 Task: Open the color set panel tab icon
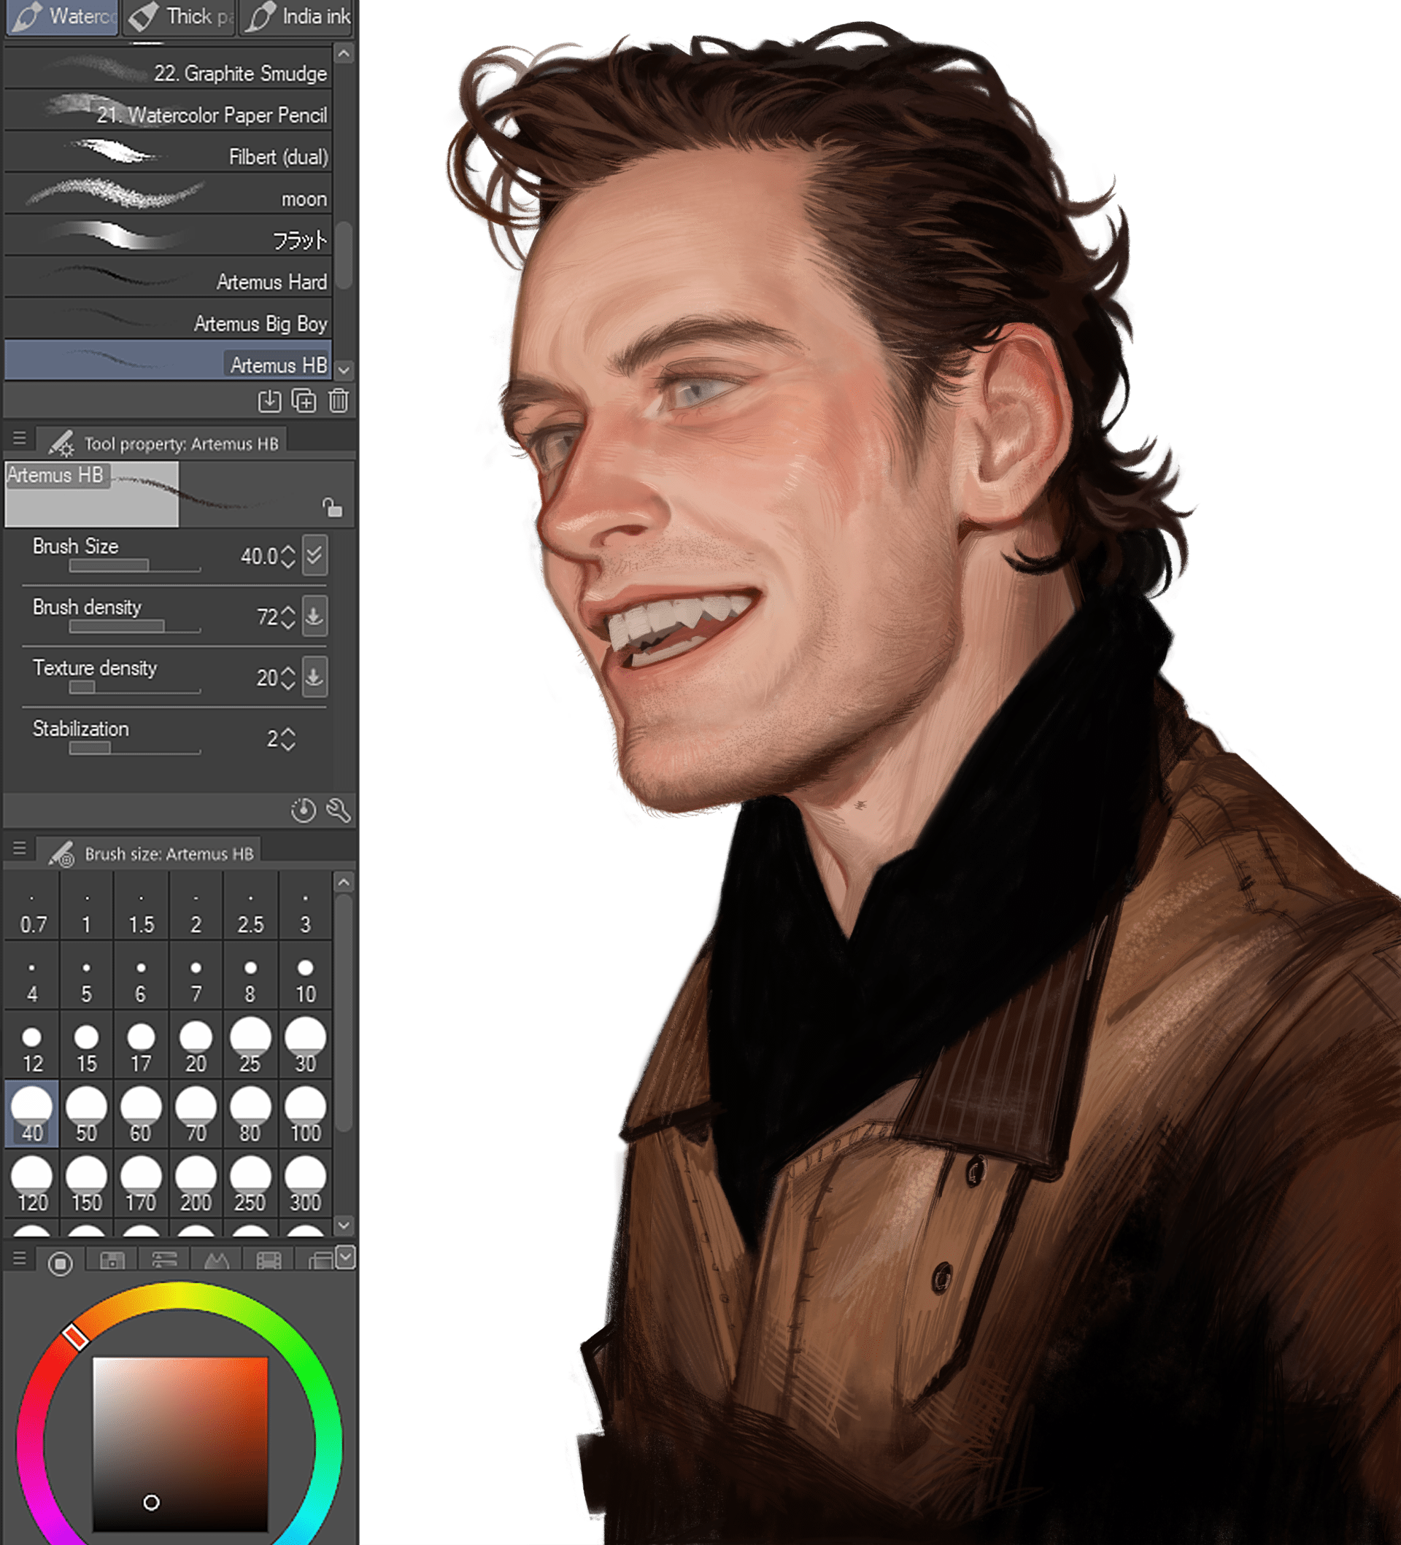pyautogui.click(x=112, y=1261)
